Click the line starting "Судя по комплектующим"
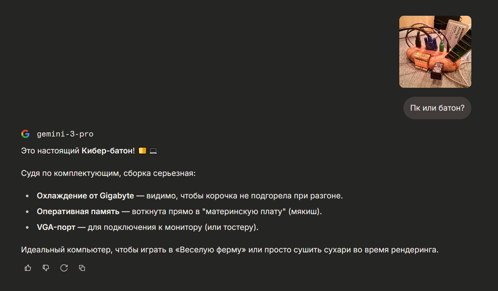This screenshot has width=498, height=291. pyautogui.click(x=108, y=174)
